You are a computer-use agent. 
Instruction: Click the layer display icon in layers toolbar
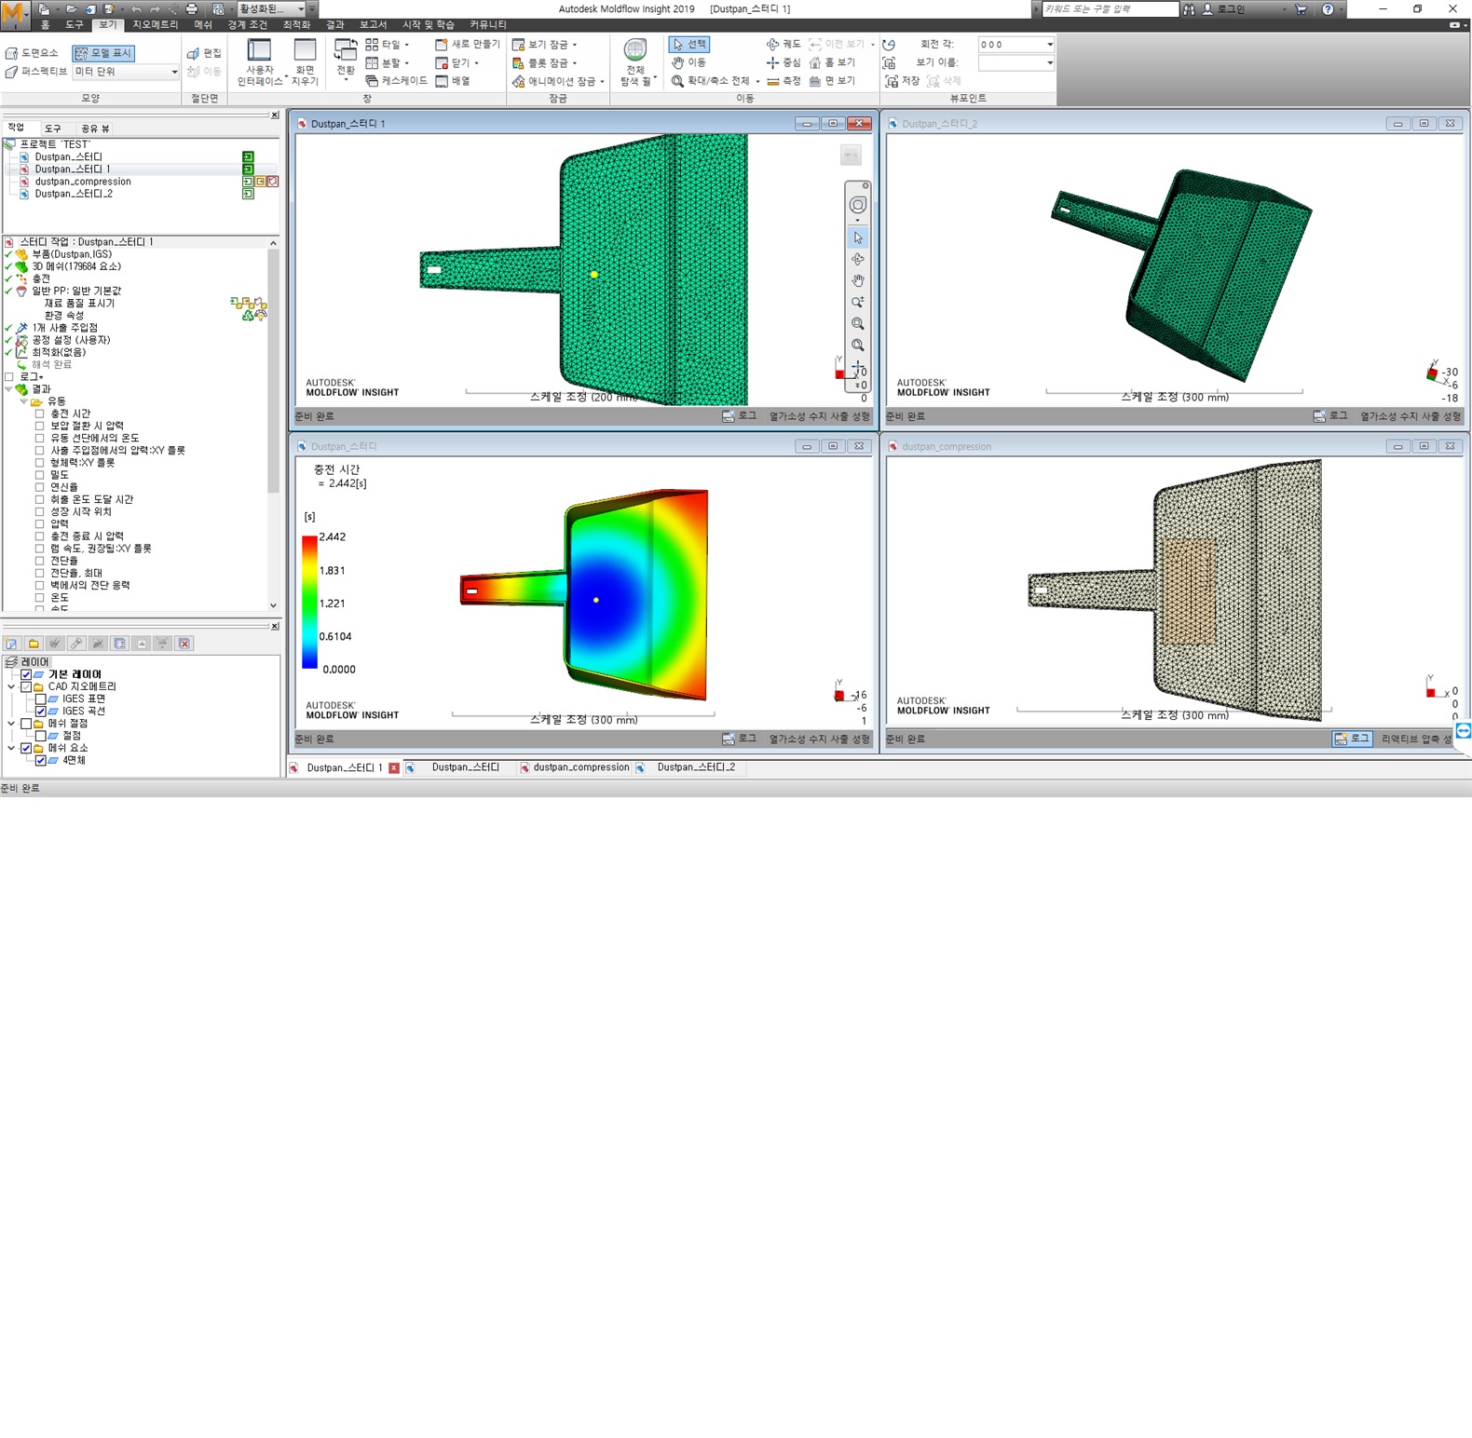119,644
